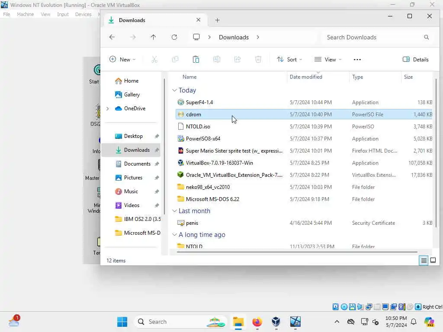
Task: Show hidden system tray icons
Action: click(x=337, y=322)
